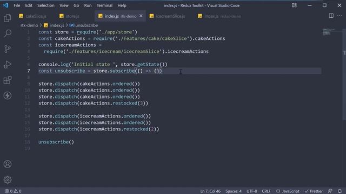Open the File menu
This screenshot has height=194, width=346.
[x=17, y=5]
